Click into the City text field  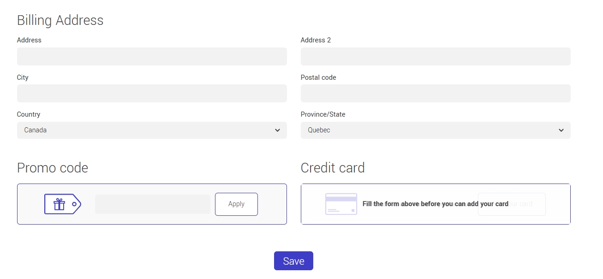click(152, 93)
